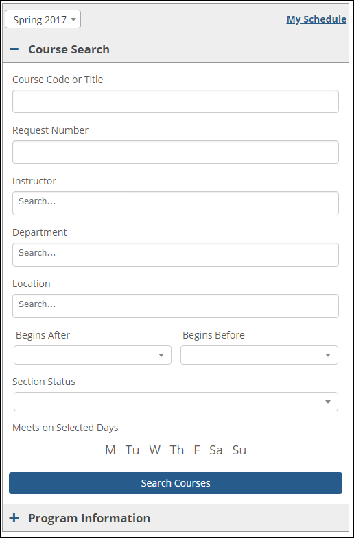
Task: Click the Instructor search field
Action: 176,203
